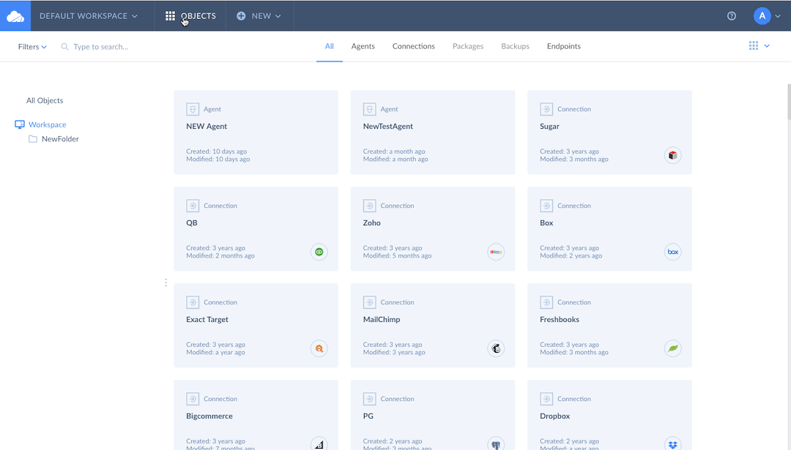Select Workspace in the sidebar tree
This screenshot has width=791, height=450.
(x=48, y=124)
